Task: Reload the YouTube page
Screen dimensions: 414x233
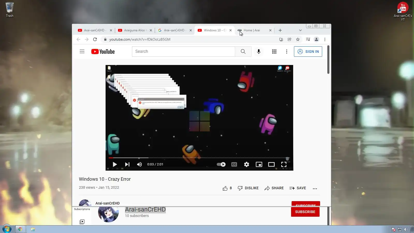Action: click(95, 39)
